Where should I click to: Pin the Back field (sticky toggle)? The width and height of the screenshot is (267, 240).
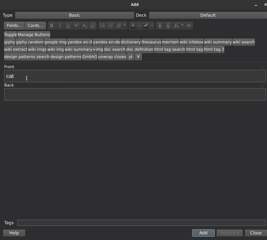(x=262, y=85)
